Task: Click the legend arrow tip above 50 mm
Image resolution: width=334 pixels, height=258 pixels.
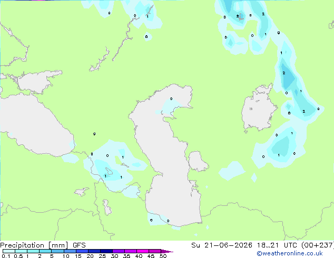Action: tap(167, 251)
